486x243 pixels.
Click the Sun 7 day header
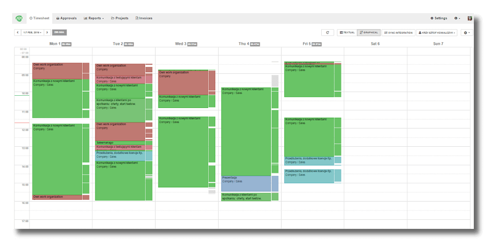[438, 44]
